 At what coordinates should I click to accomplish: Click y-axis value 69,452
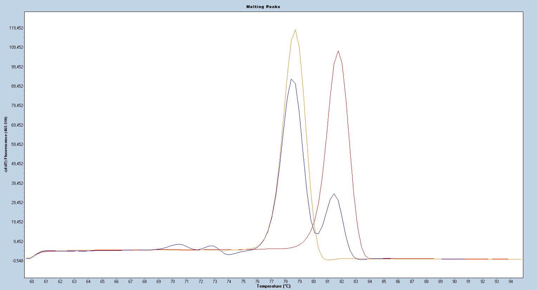tap(17, 125)
